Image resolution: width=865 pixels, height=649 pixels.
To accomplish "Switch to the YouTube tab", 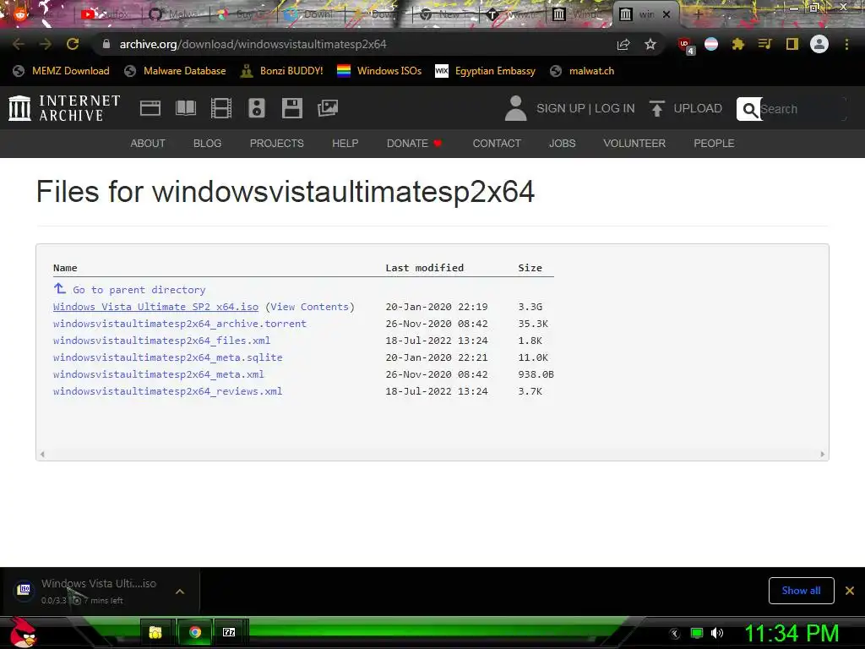I will (x=105, y=14).
